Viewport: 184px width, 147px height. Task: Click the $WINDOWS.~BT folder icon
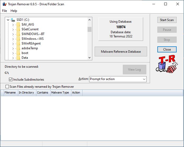(18, 34)
